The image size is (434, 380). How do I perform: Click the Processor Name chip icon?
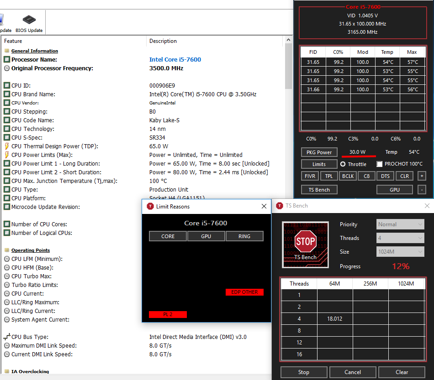(7, 59)
